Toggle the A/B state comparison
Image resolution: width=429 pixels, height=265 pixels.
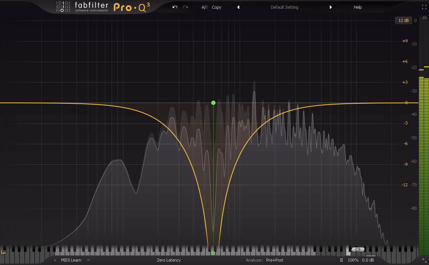pyautogui.click(x=204, y=7)
